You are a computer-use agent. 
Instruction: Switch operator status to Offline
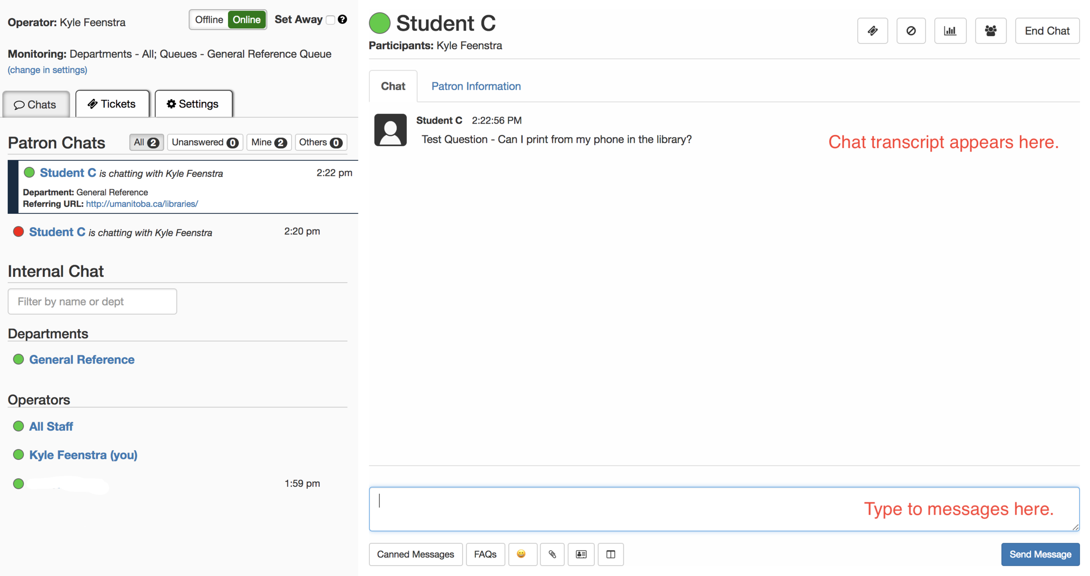click(x=209, y=20)
